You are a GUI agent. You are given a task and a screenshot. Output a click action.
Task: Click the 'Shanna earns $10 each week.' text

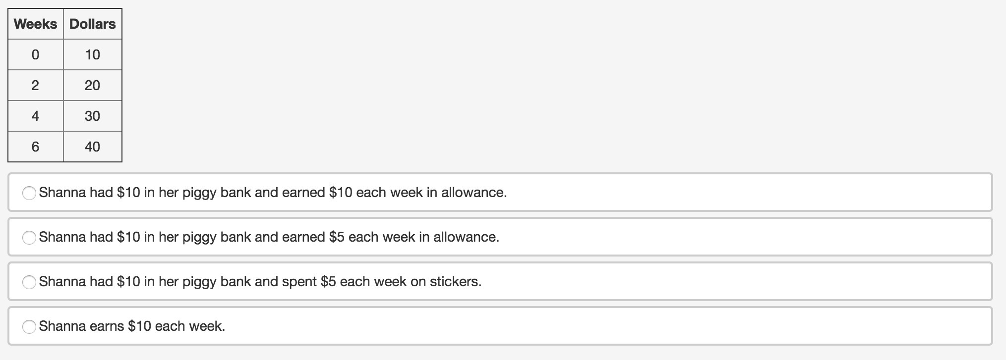[132, 326]
